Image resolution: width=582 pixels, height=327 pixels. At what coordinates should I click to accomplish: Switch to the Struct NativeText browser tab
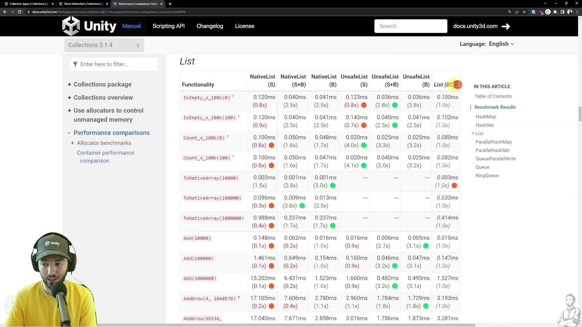(x=82, y=4)
